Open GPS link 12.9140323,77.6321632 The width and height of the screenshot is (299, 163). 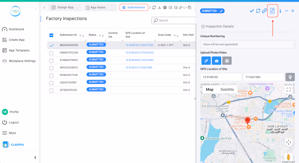pos(139,52)
